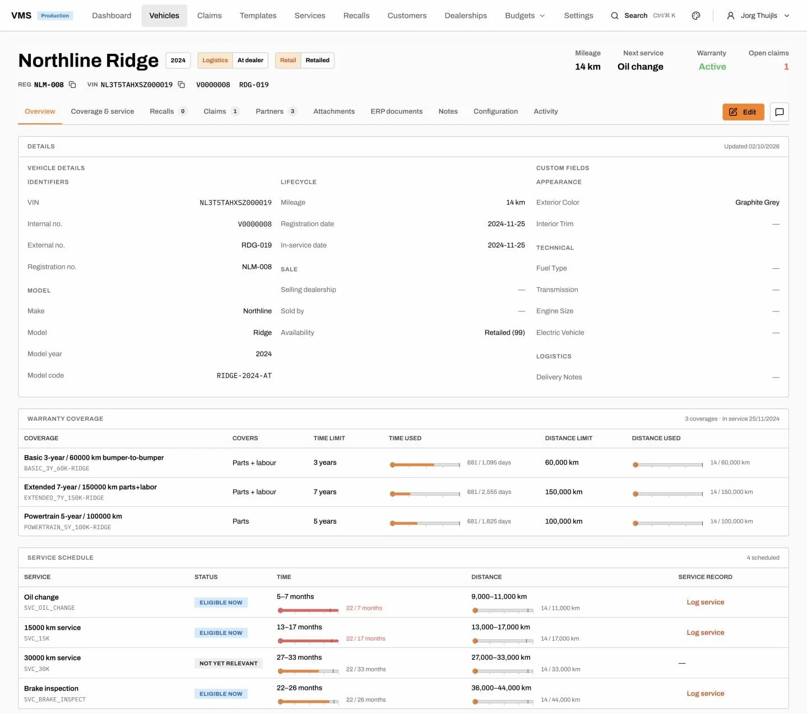Image resolution: width=807 pixels, height=714 pixels.
Task: Open the Partners tab
Action: 276,111
